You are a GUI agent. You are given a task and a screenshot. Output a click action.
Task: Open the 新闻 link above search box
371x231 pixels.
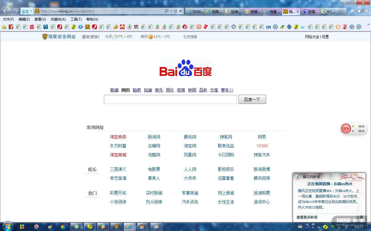tap(114, 90)
